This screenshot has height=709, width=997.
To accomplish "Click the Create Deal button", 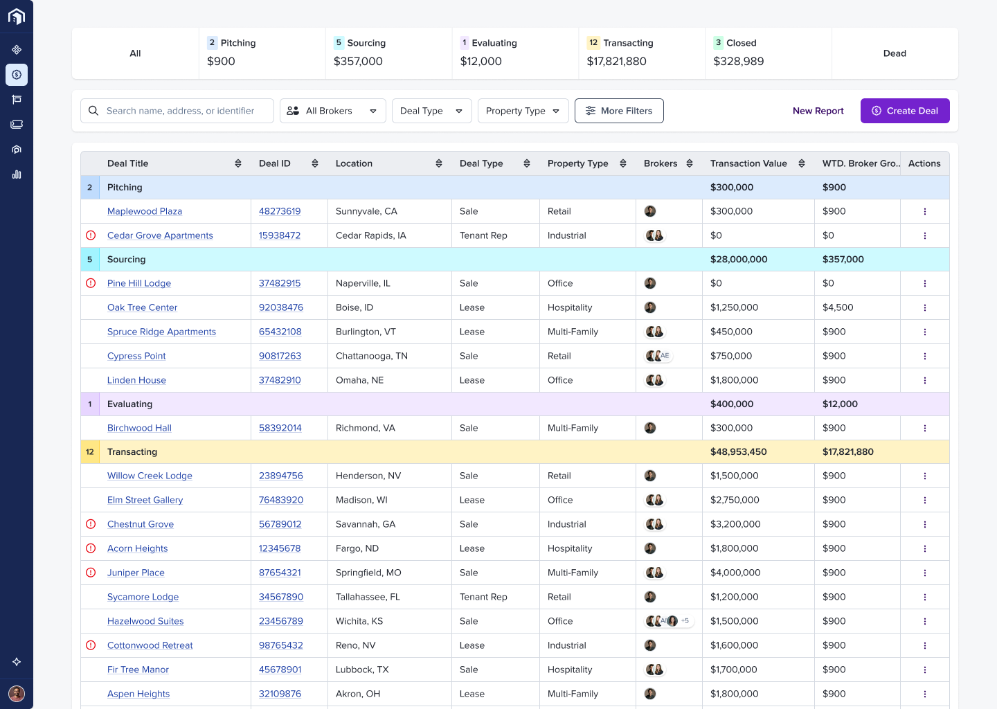I will pyautogui.click(x=905, y=111).
